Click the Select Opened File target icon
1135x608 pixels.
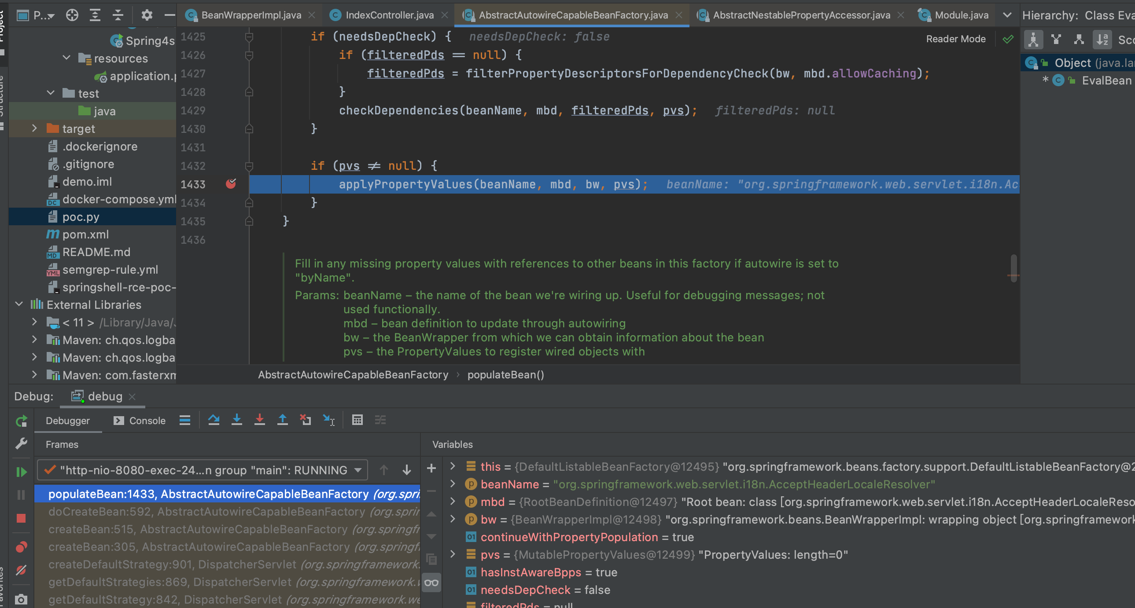(72, 15)
